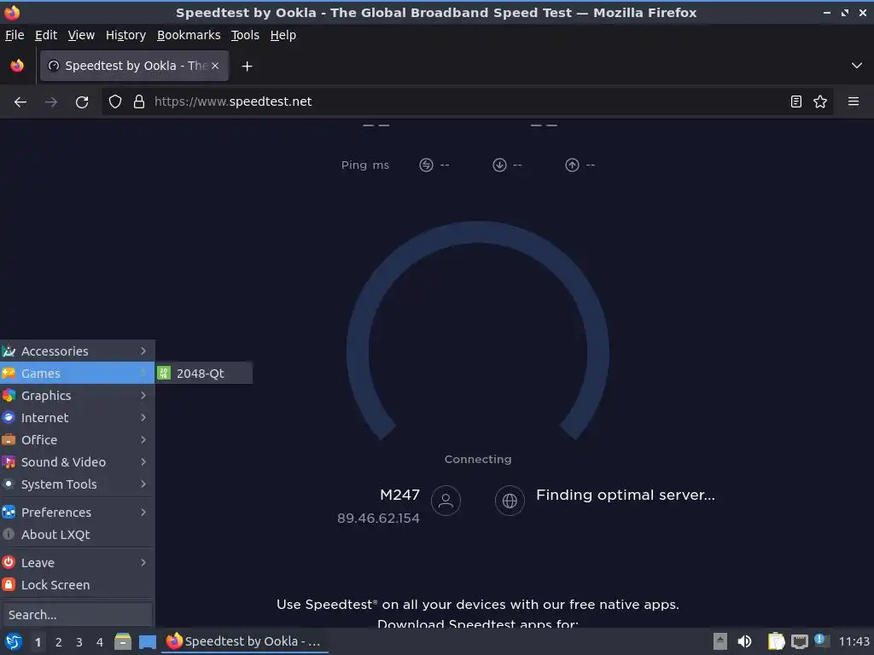Switch to workspace 1

point(38,642)
